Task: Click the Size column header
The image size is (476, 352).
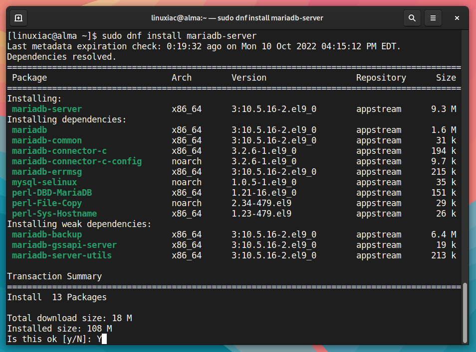Action: click(x=446, y=78)
